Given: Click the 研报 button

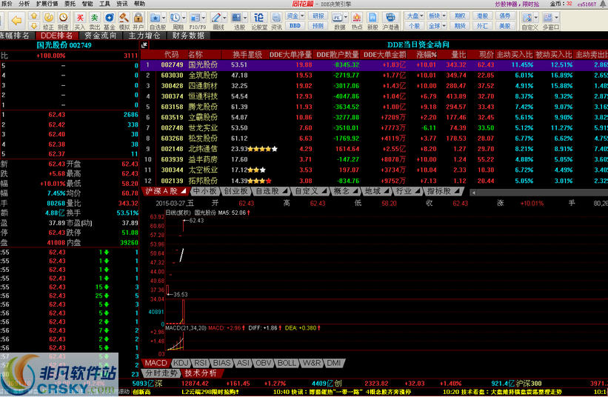Looking at the screenshot, I should [318, 16].
